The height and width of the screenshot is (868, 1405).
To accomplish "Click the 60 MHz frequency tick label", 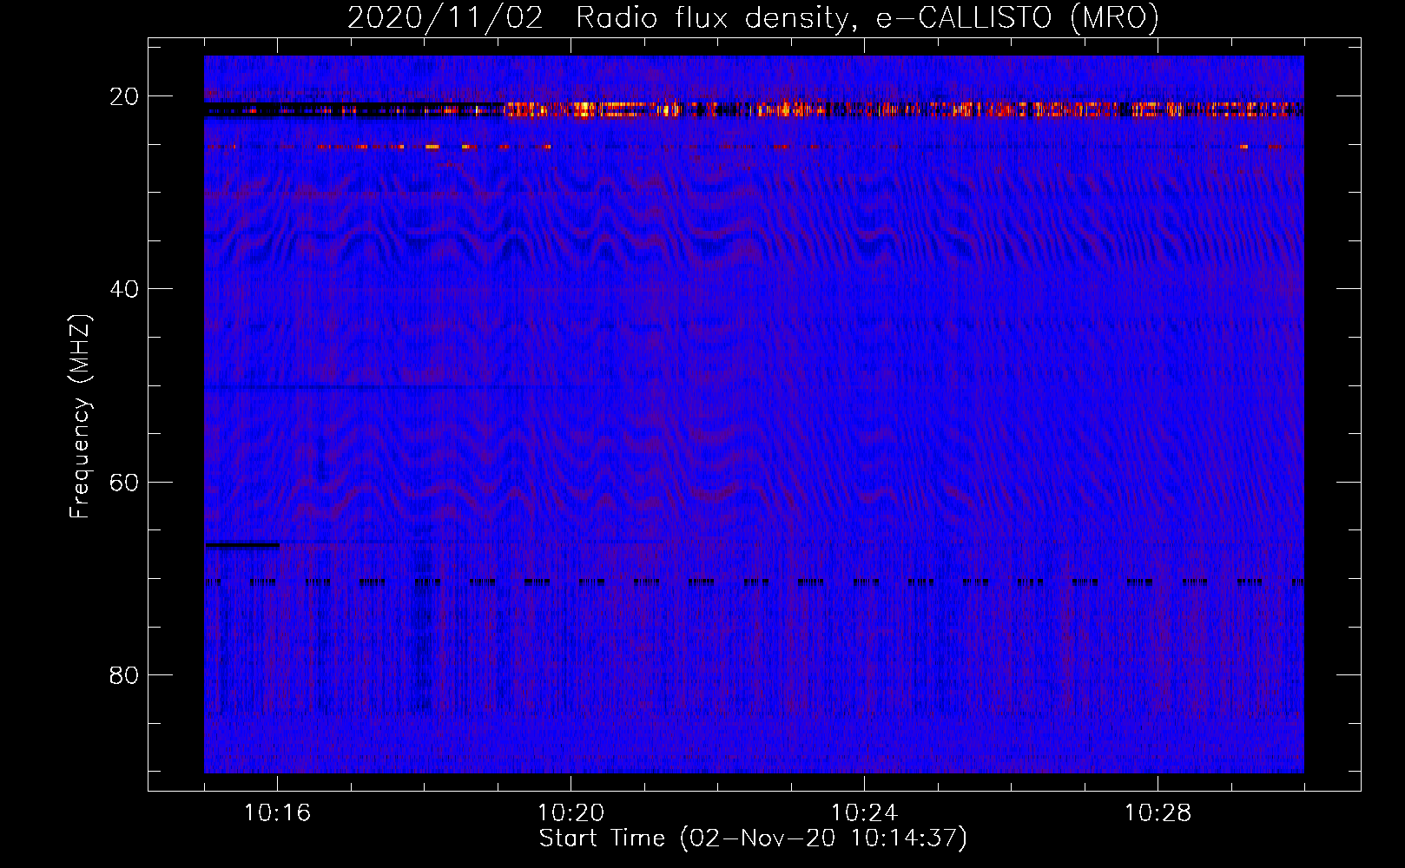I will [x=124, y=482].
